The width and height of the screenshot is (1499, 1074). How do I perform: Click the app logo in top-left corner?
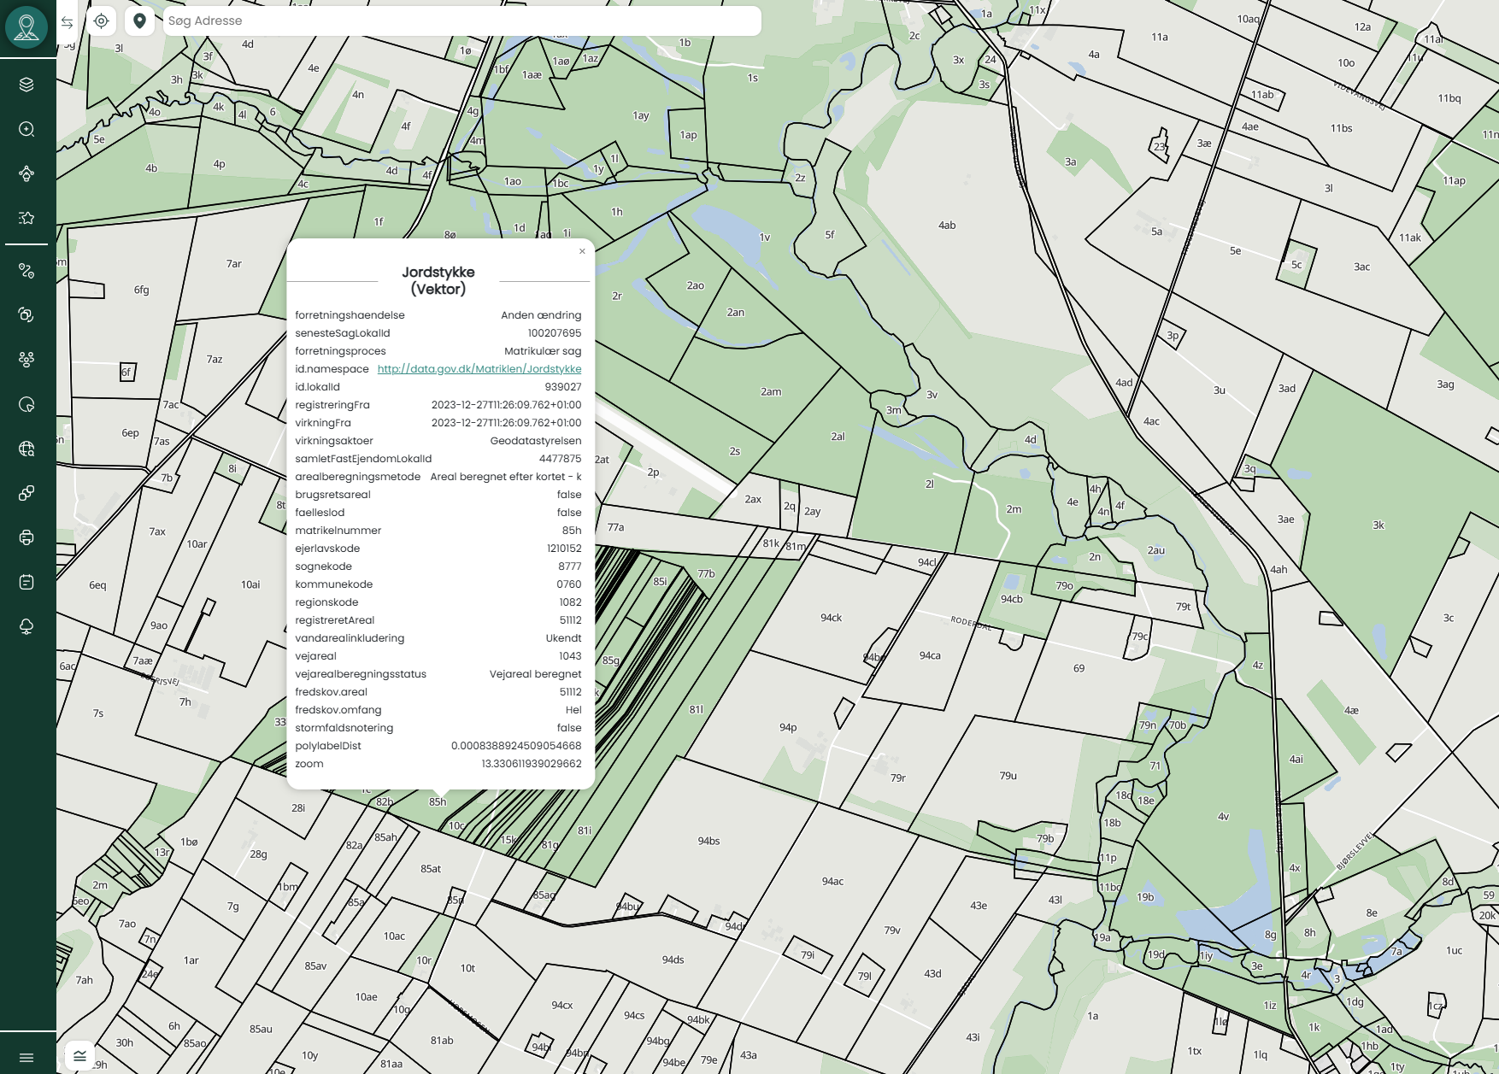(26, 27)
